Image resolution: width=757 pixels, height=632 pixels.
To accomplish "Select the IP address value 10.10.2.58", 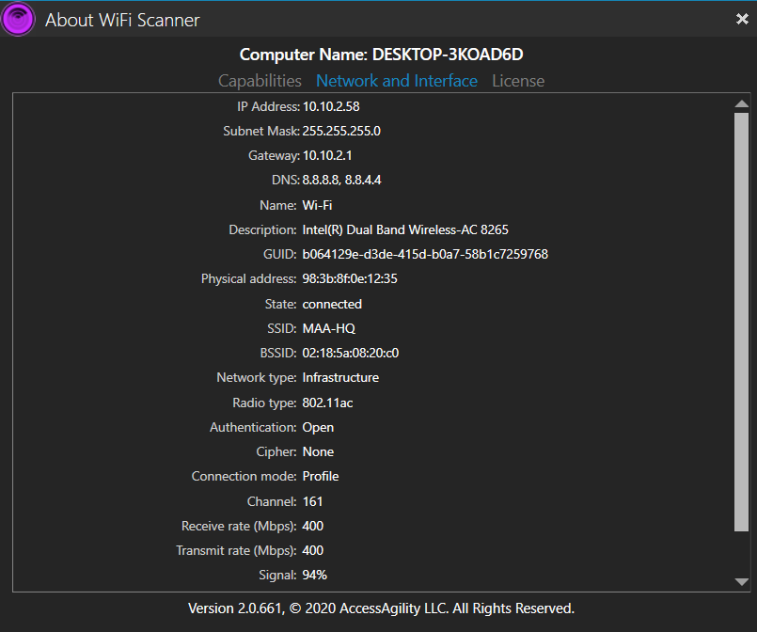I will click(x=331, y=106).
